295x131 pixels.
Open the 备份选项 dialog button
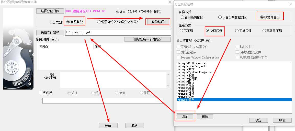[158, 22]
